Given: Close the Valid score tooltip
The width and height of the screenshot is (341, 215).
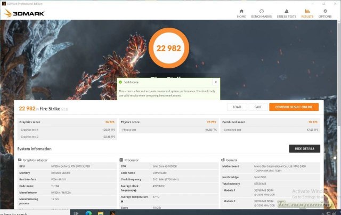Looking at the screenshot, I should pos(215,82).
